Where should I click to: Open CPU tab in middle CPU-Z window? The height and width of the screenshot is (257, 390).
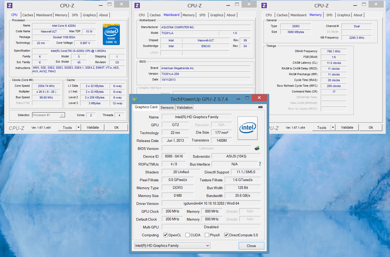pos(142,15)
